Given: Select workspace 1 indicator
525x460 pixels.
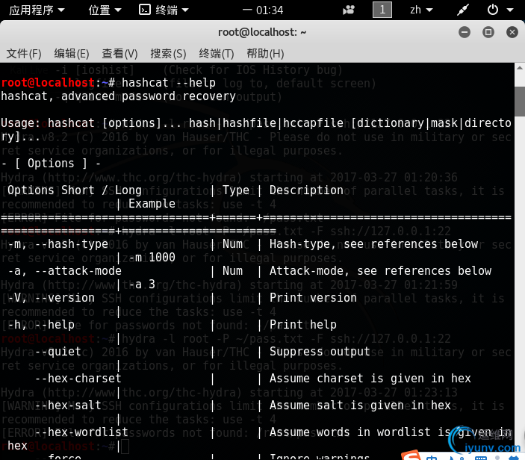Looking at the screenshot, I should (x=382, y=10).
